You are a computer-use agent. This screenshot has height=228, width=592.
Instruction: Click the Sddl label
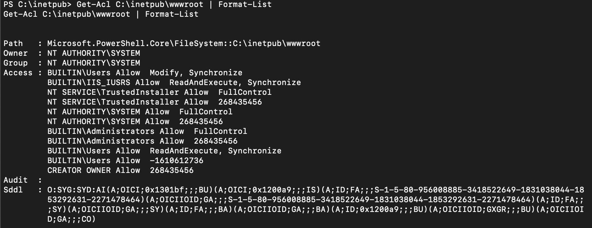point(13,190)
